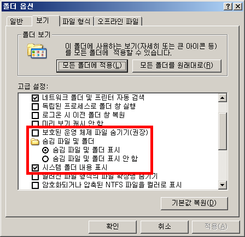
Task: Click the scrollbar up arrow in 고급 설정
Action: [x=222, y=98]
